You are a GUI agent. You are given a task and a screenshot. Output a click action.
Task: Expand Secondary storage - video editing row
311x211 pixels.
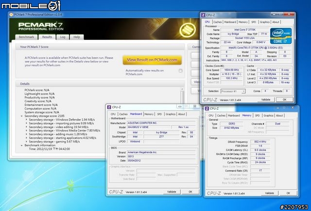(x=26, y=127)
